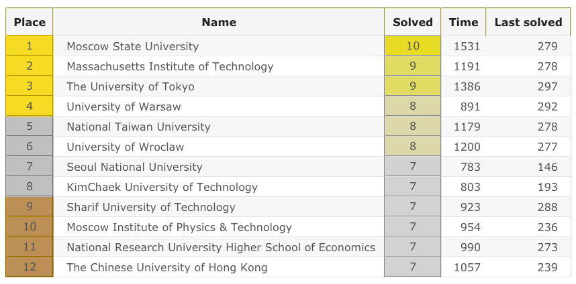Click Moscow State's solved count 10
Image resolution: width=576 pixels, height=284 pixels.
pyautogui.click(x=412, y=46)
